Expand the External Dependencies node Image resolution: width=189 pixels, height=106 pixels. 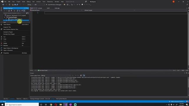pos(6,19)
